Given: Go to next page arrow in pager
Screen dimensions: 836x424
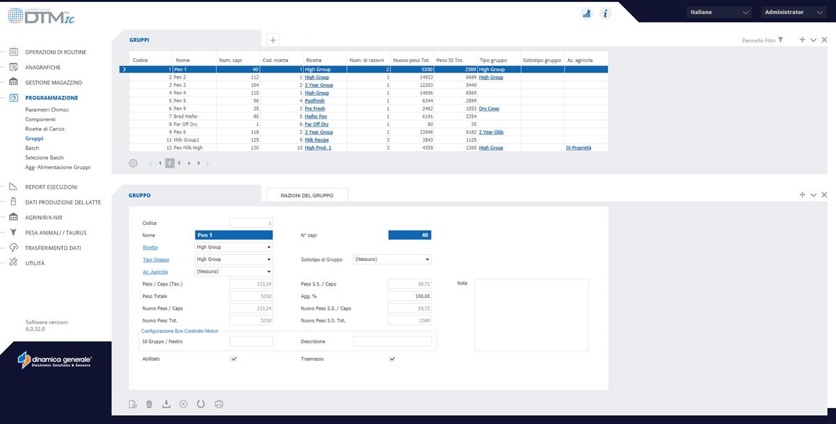Looking at the screenshot, I should 208,163.
